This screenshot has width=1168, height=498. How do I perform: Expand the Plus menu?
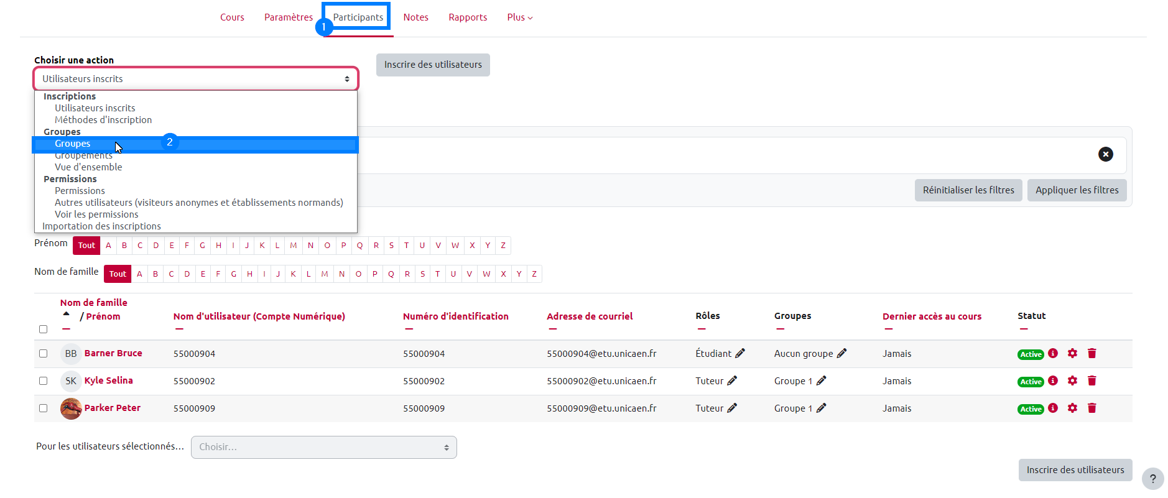pyautogui.click(x=520, y=17)
